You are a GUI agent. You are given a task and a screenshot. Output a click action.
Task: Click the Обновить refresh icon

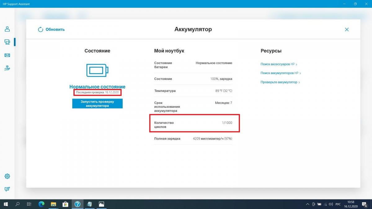[x=40, y=29]
